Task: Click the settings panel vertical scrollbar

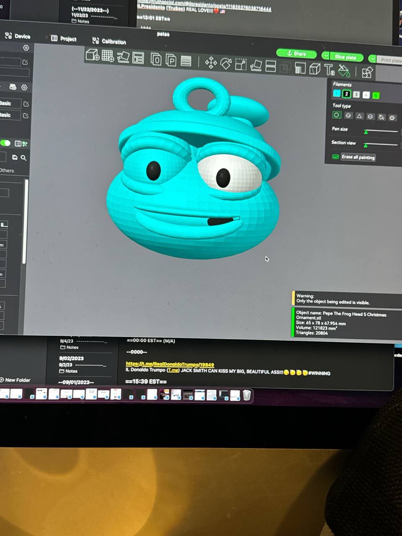Action: click(x=26, y=221)
